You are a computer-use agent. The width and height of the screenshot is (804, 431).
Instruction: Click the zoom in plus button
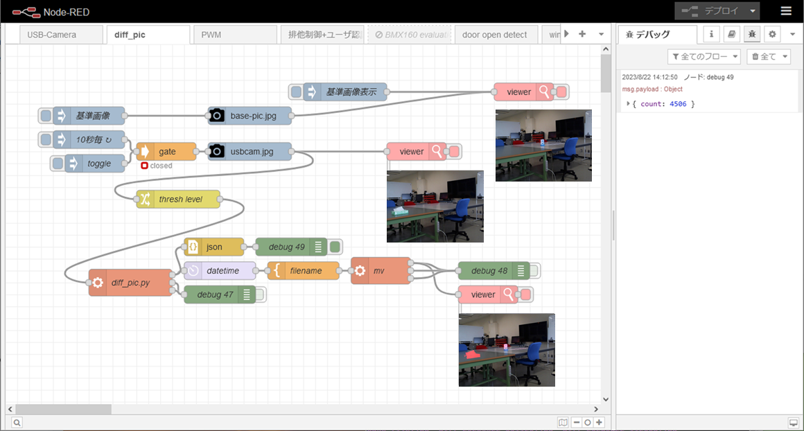599,422
